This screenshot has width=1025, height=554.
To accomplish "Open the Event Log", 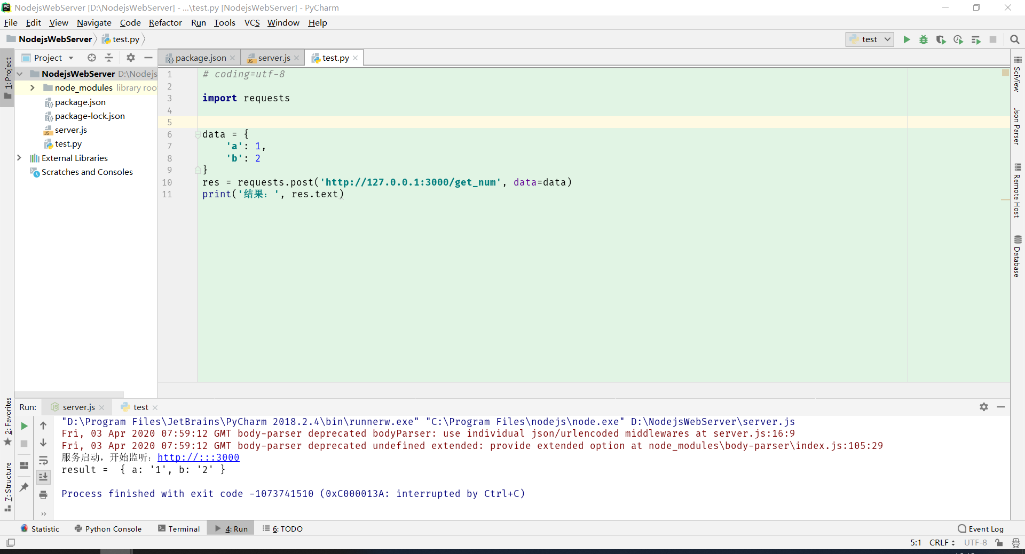I will click(981, 529).
